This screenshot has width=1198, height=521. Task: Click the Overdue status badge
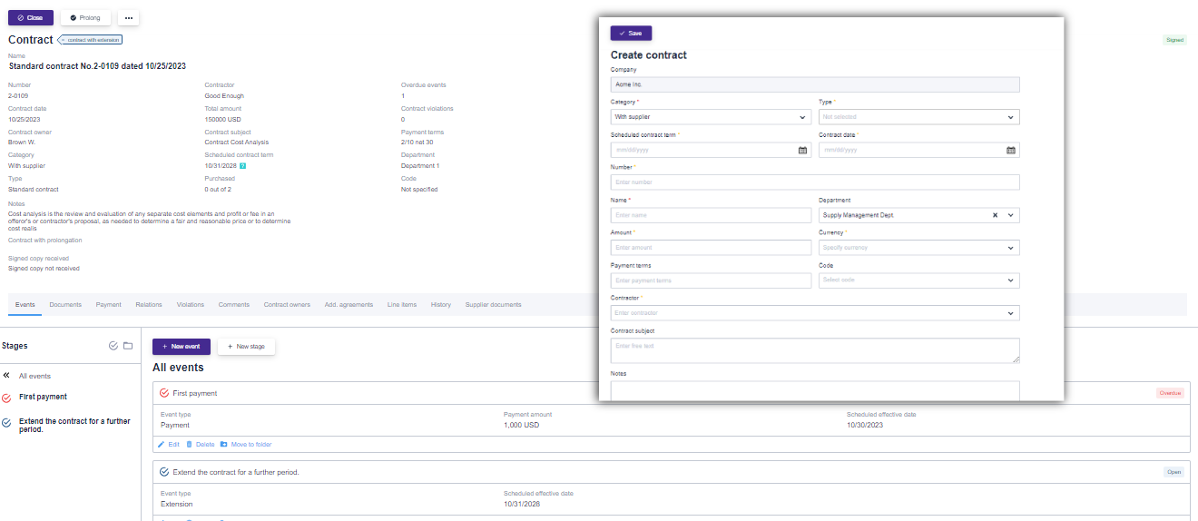point(1170,393)
